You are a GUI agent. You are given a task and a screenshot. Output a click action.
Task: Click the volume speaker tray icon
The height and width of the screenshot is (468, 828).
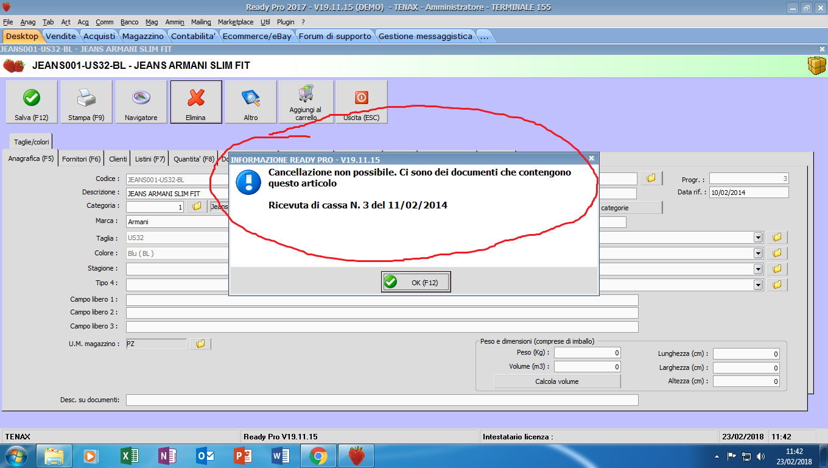760,456
